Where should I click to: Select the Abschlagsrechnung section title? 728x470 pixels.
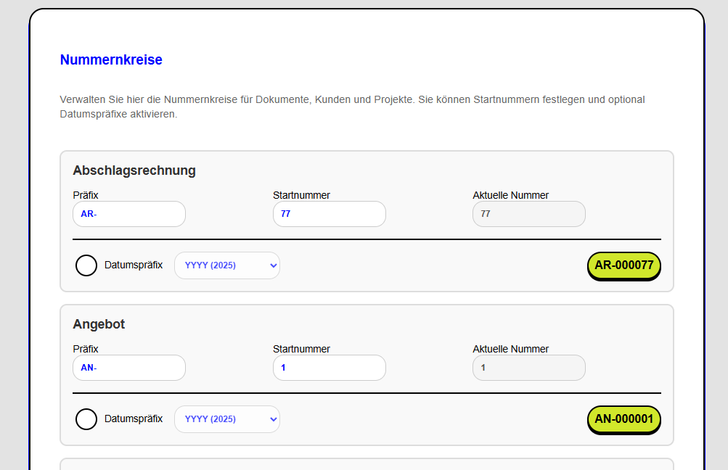pos(134,170)
